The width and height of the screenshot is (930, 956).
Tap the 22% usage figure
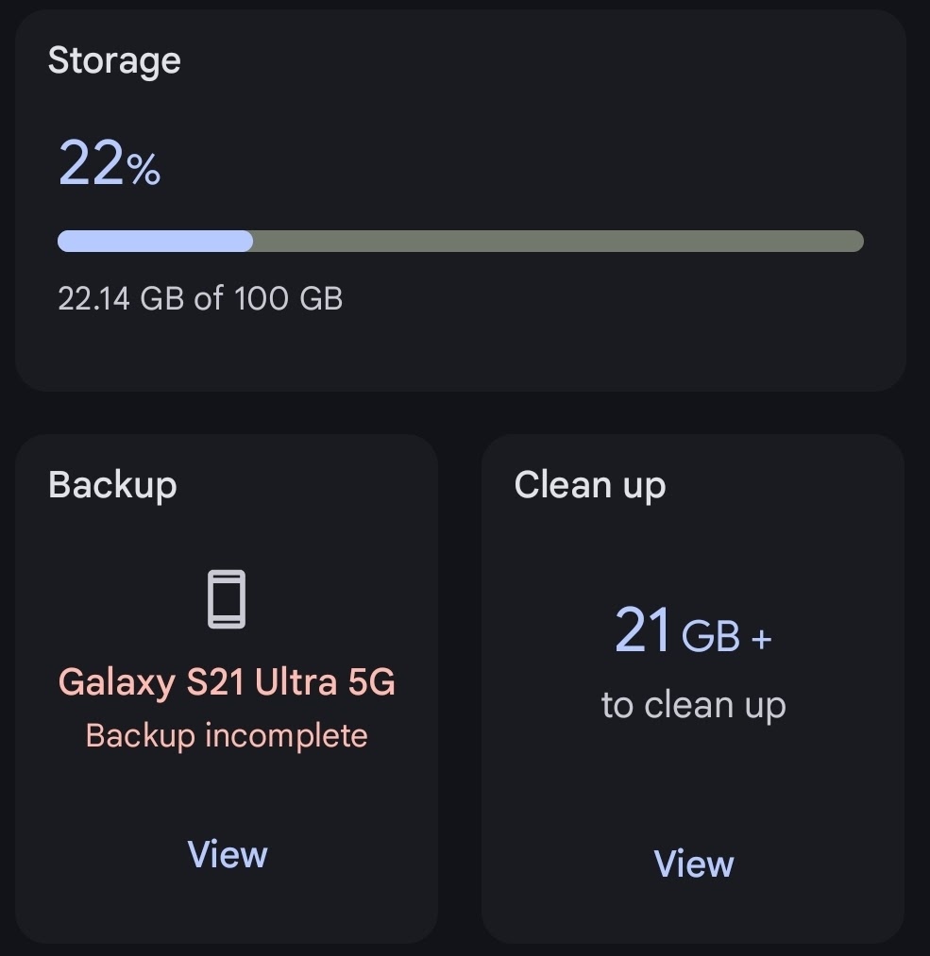[x=110, y=162]
